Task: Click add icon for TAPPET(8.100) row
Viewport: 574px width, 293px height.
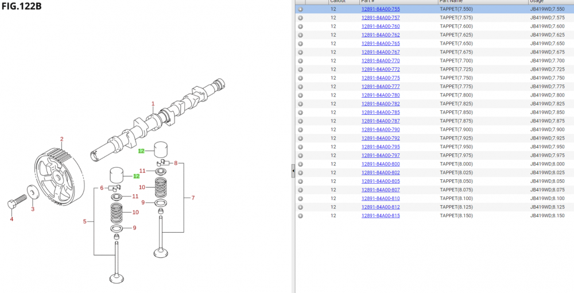Action: pyautogui.click(x=300, y=199)
